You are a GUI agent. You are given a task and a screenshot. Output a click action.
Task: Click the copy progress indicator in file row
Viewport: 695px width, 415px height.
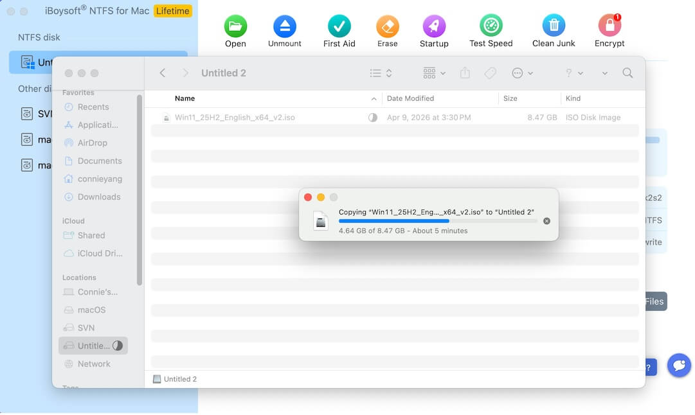click(x=373, y=118)
